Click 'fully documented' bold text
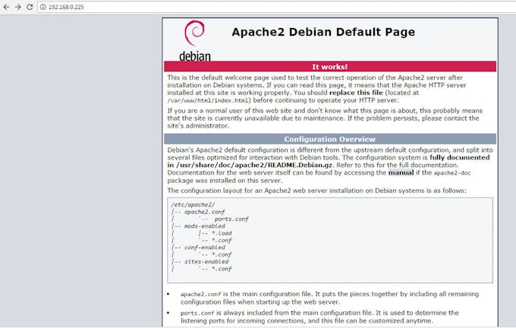516x328 pixels. (x=460, y=157)
